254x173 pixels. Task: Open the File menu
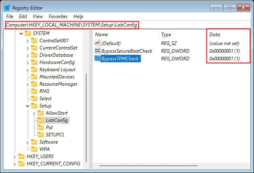tap(10, 16)
